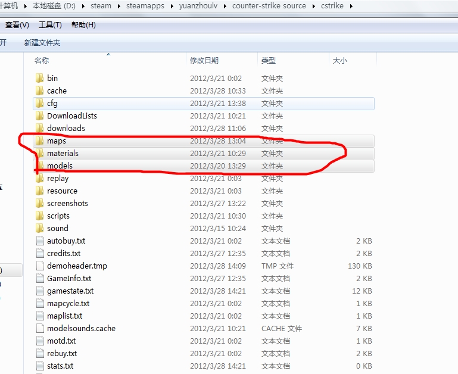Sort by the 类型 column header
Image resolution: width=458 pixels, height=374 pixels.
(269, 61)
